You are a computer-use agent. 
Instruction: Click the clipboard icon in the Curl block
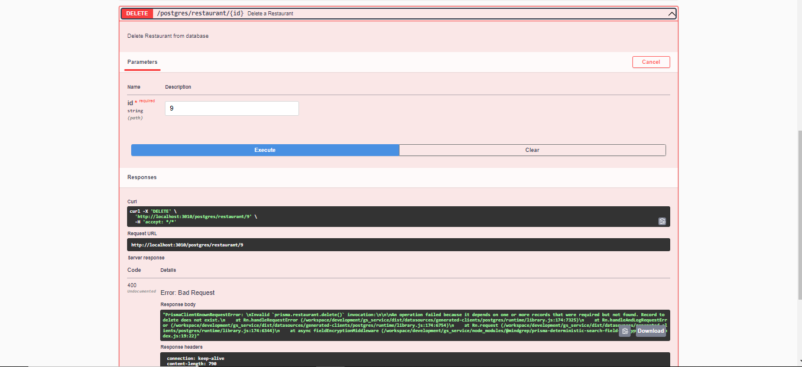pyautogui.click(x=663, y=221)
